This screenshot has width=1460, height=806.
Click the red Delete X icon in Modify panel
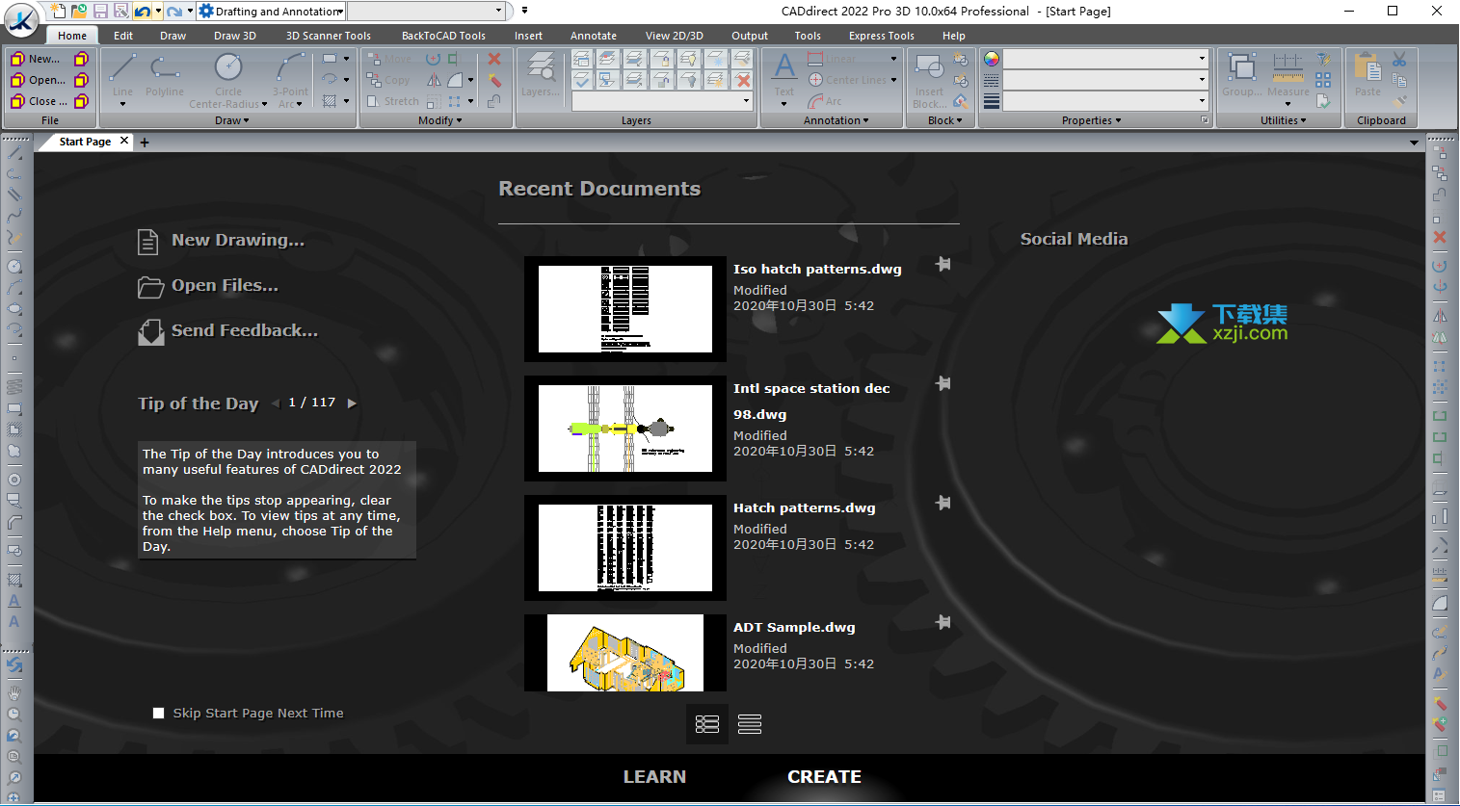[494, 59]
